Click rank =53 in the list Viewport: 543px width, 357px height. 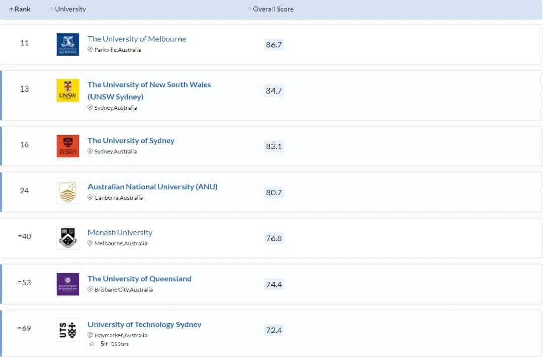point(24,283)
